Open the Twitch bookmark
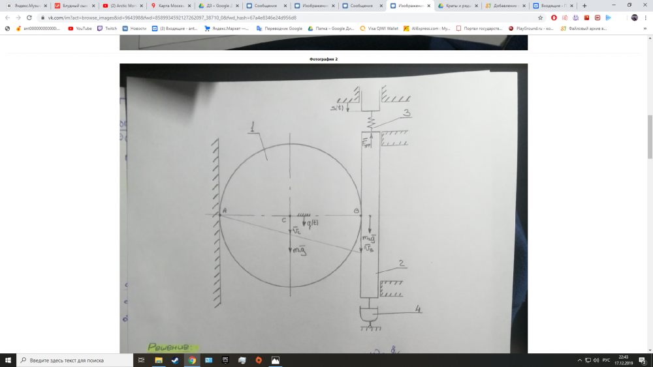 107,29
